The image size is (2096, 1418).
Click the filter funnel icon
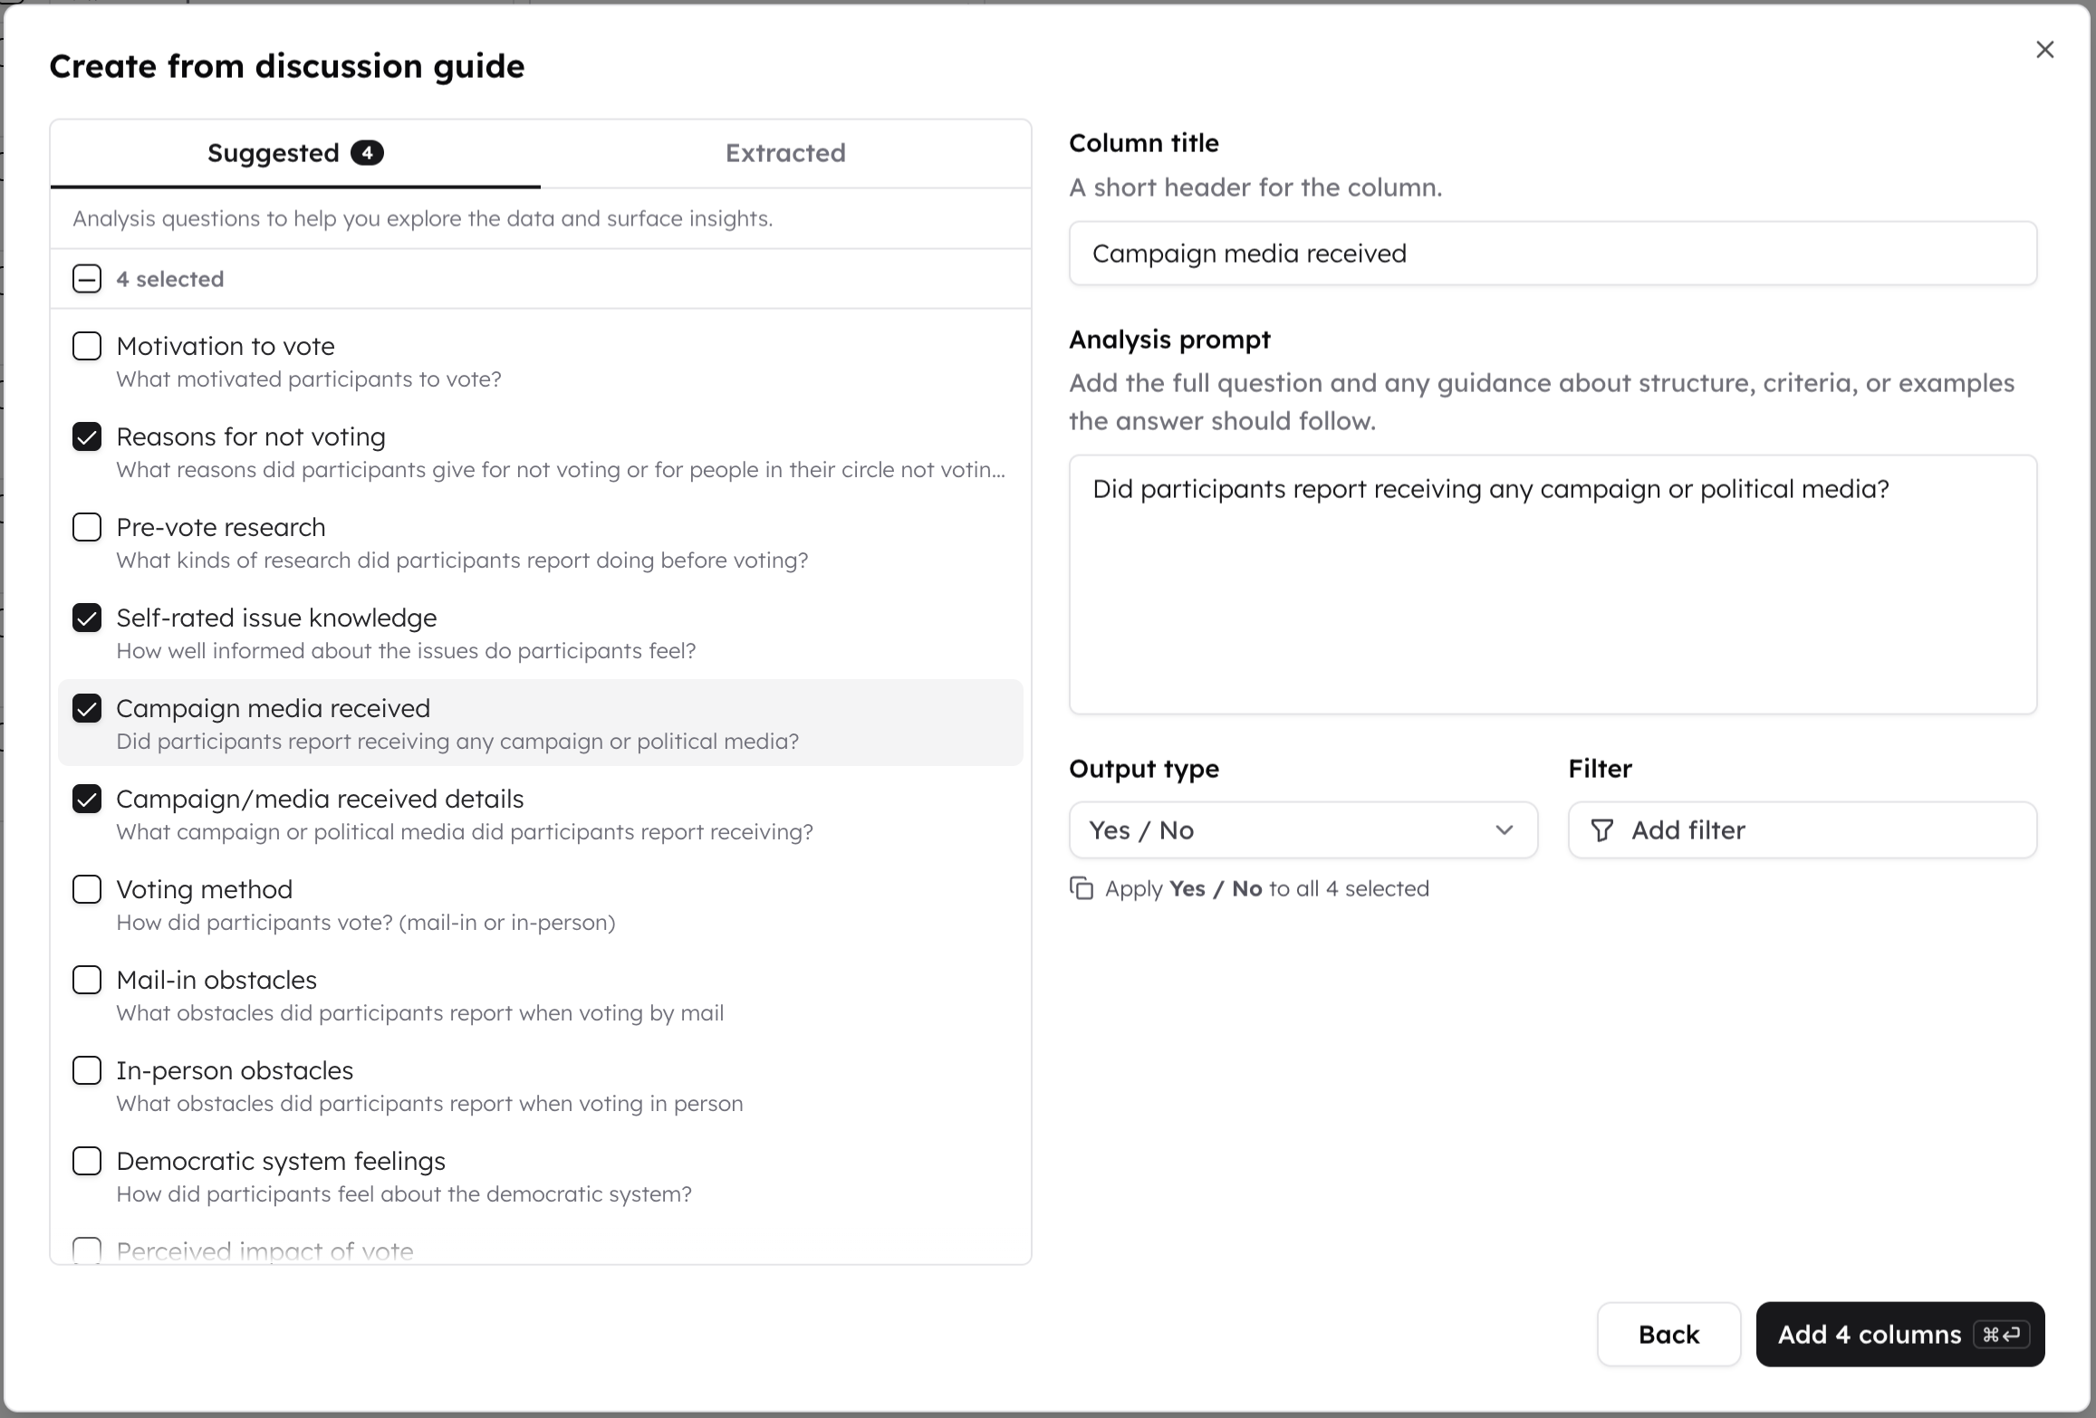pyautogui.click(x=1601, y=830)
